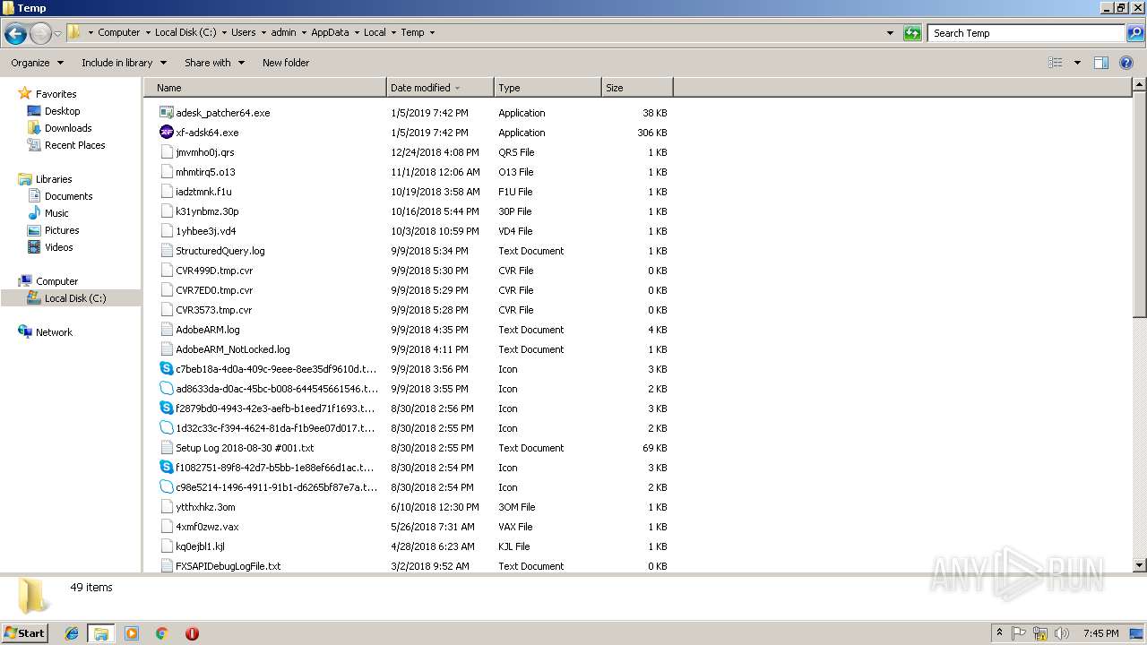Open recent pages dropdown next to Forward
Screen dimensions: 1147x645
[x=58, y=34]
